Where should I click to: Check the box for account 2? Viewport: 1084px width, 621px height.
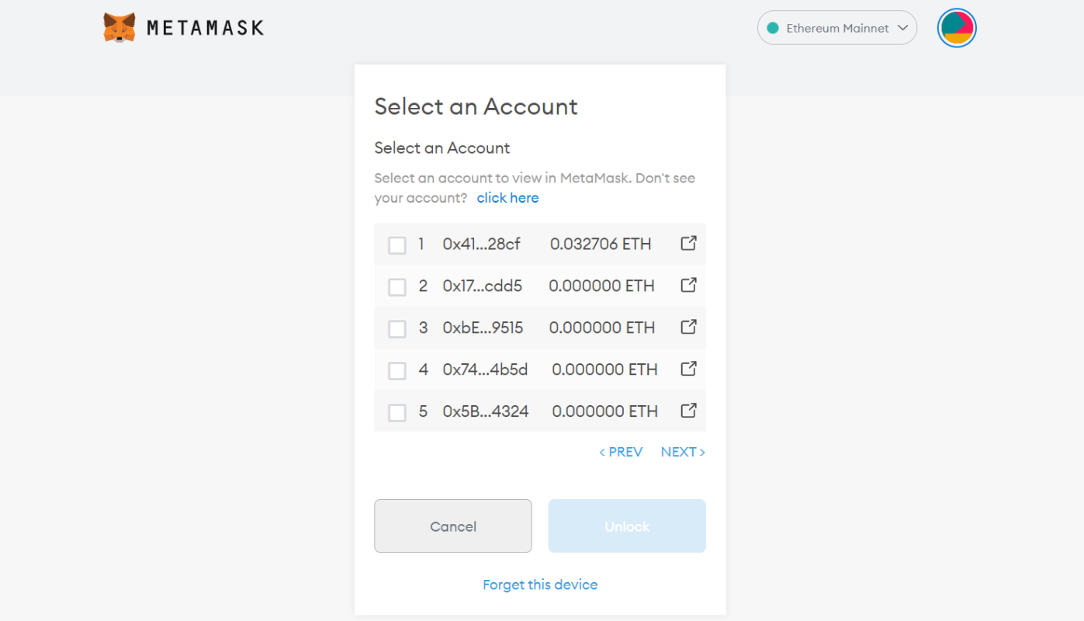coord(397,287)
